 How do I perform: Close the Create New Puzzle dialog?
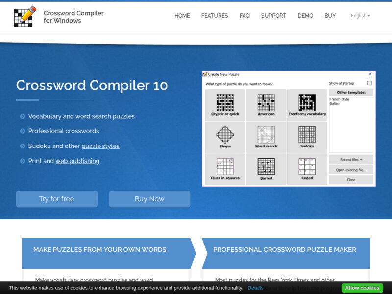point(370,74)
